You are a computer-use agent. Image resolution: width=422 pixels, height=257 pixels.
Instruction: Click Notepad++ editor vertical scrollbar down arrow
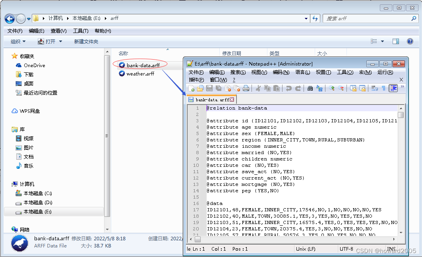(x=401, y=232)
